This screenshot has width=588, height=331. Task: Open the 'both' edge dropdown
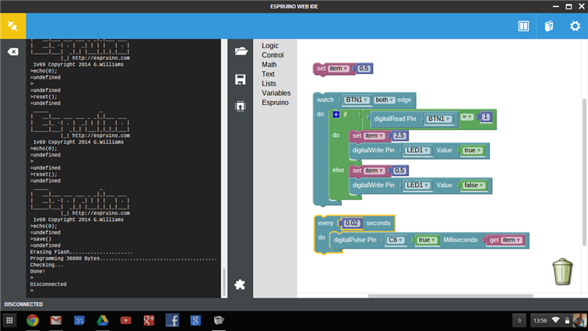[385, 100]
